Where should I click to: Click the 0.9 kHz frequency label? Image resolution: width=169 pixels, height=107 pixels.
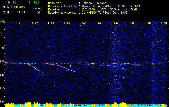2,62
